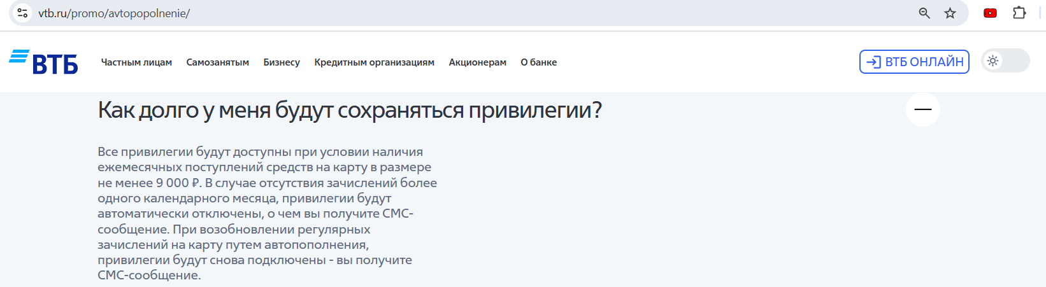This screenshot has width=1046, height=287.
Task: Open the Самозанятым menu item
Action: 218,62
